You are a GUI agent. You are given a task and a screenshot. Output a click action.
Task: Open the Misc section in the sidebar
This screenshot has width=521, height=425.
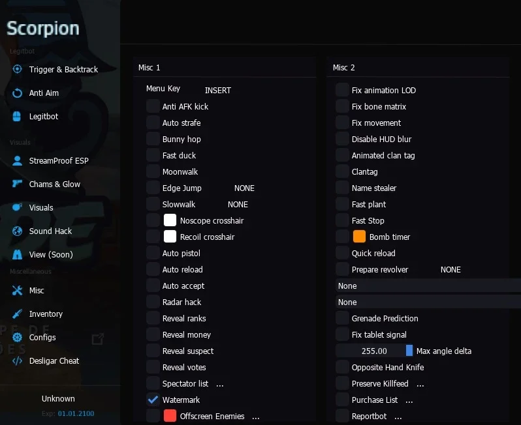(x=37, y=290)
